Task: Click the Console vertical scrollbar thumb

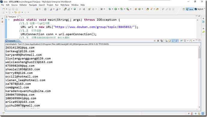Action: click(199, 53)
